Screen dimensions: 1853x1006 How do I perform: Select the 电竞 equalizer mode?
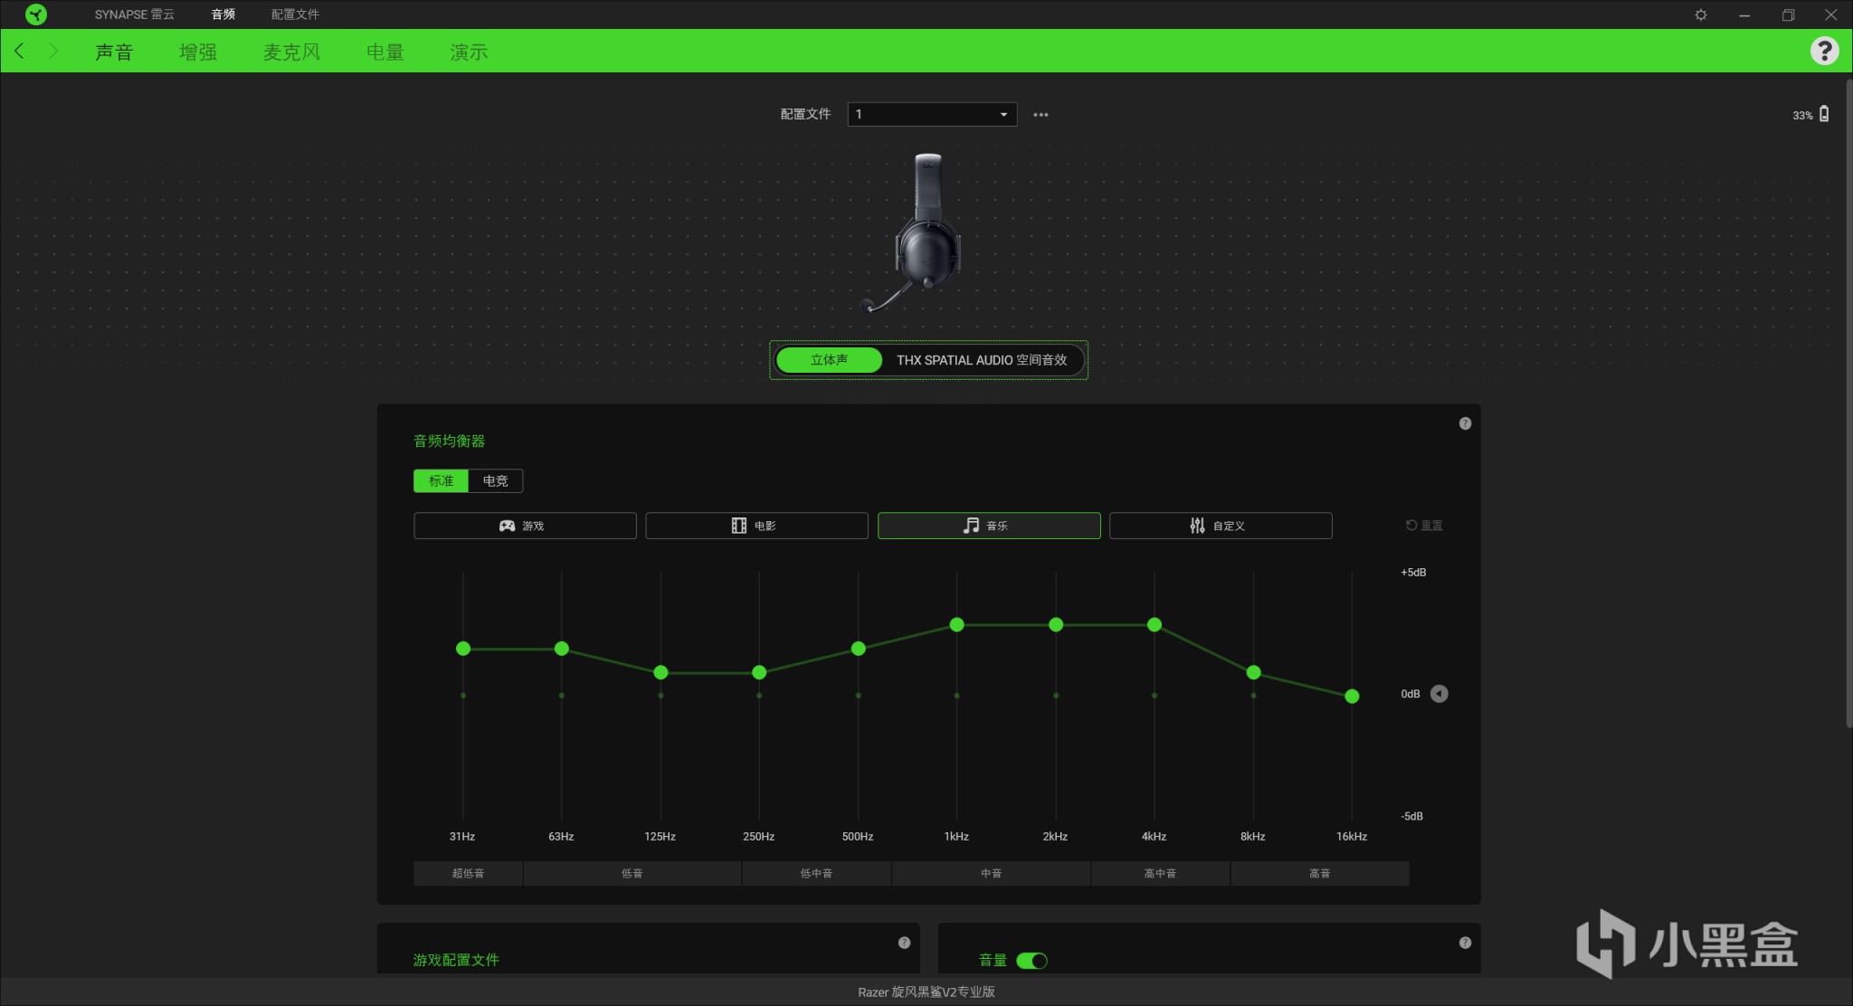[x=495, y=480]
